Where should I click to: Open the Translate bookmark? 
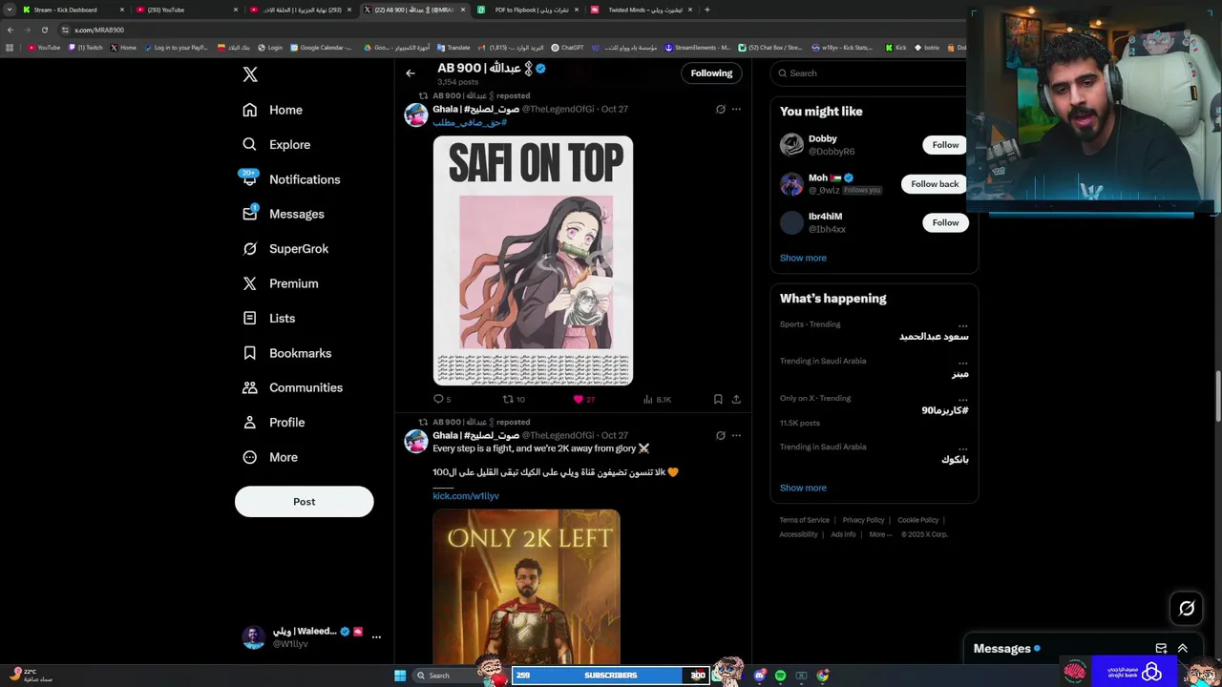[x=453, y=48]
